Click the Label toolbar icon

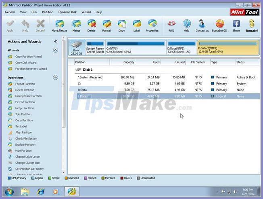coord(137,26)
